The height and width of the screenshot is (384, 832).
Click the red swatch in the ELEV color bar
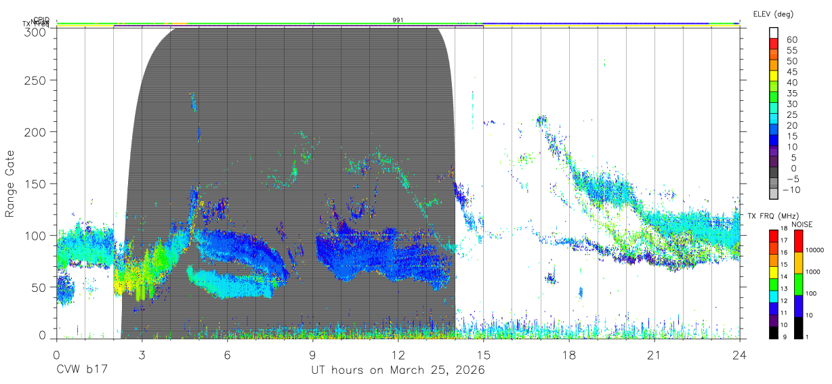[774, 43]
